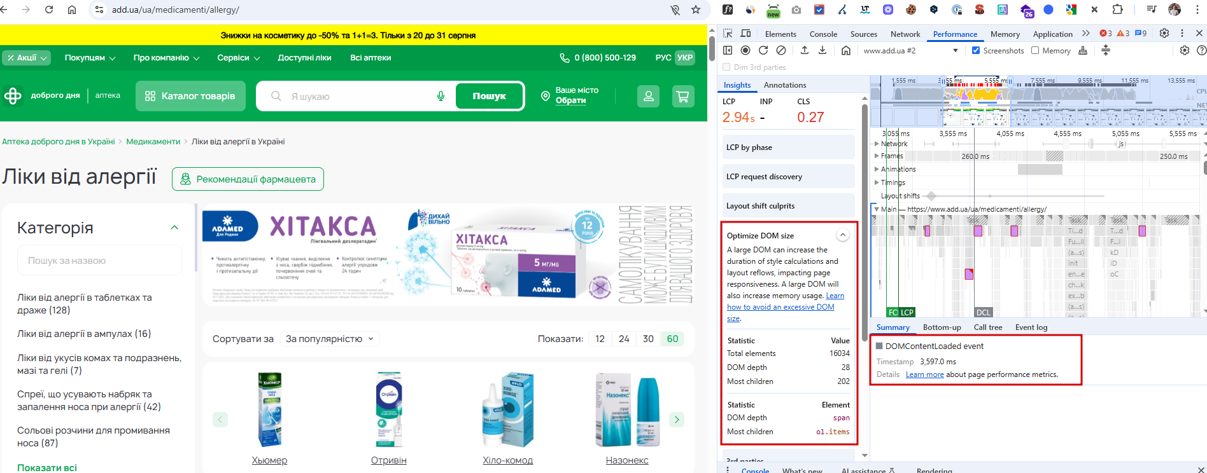Image resolution: width=1207 pixels, height=473 pixels.
Task: Click the red errors counter in DevTools
Action: pyautogui.click(x=1106, y=34)
